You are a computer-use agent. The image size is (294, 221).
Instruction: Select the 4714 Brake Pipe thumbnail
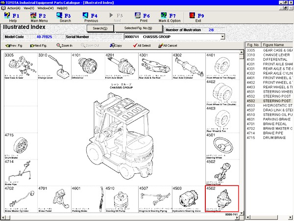click(21, 173)
